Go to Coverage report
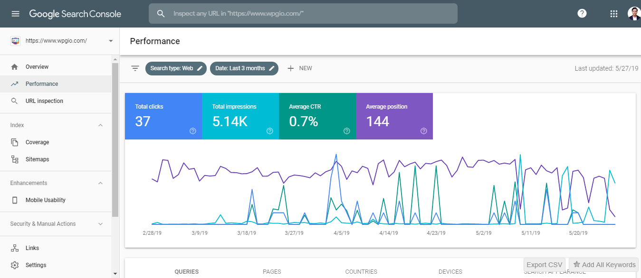The image size is (641, 278). pyautogui.click(x=56, y=142)
